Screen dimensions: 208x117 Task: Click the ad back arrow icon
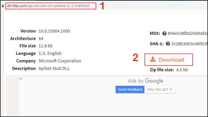click(x=21, y=79)
